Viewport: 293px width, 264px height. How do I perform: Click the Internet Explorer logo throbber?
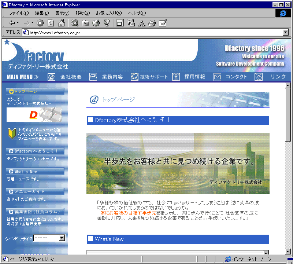click(x=283, y=13)
